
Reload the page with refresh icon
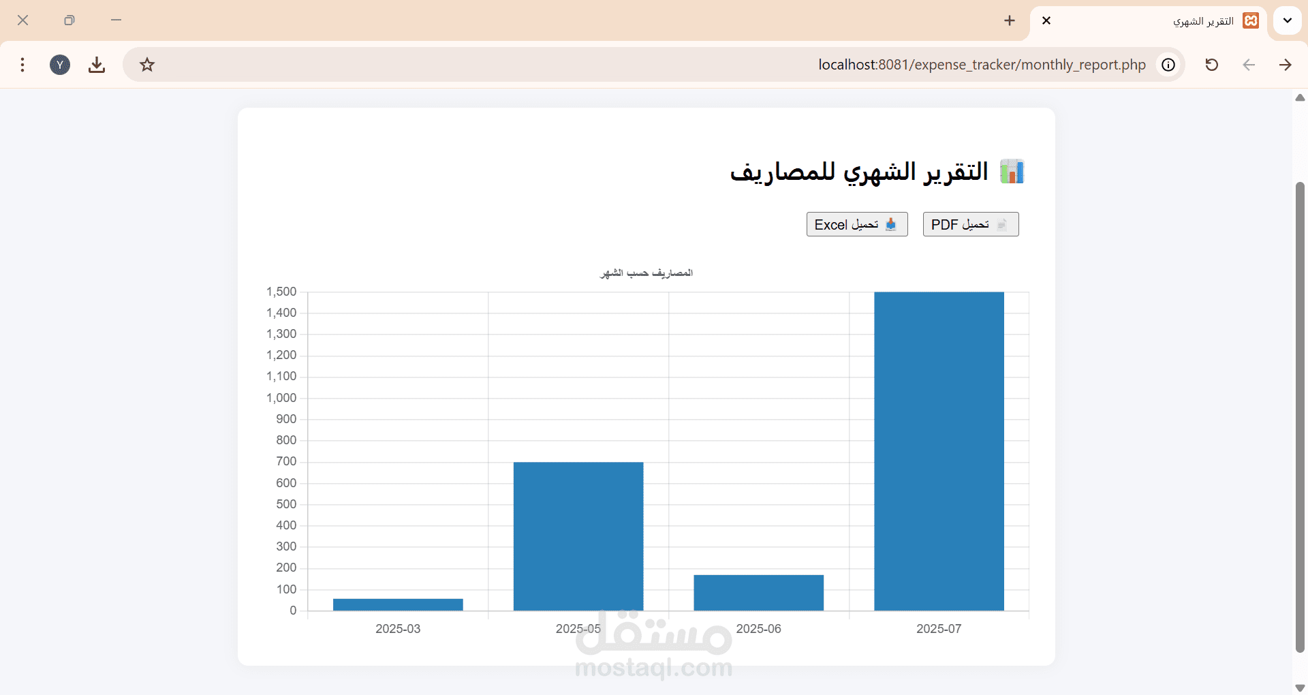[1211, 65]
